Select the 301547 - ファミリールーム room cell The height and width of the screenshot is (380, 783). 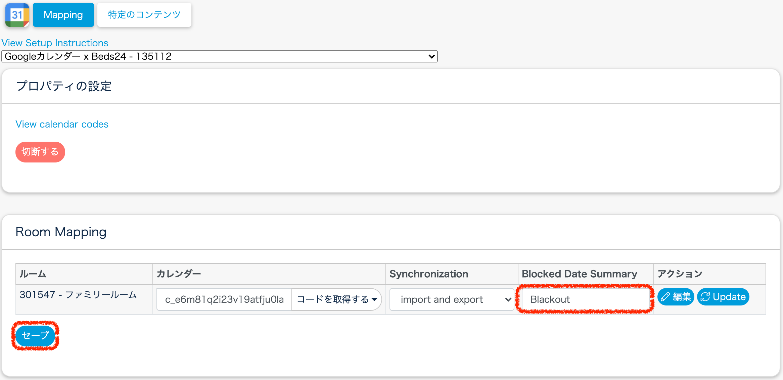click(x=78, y=295)
